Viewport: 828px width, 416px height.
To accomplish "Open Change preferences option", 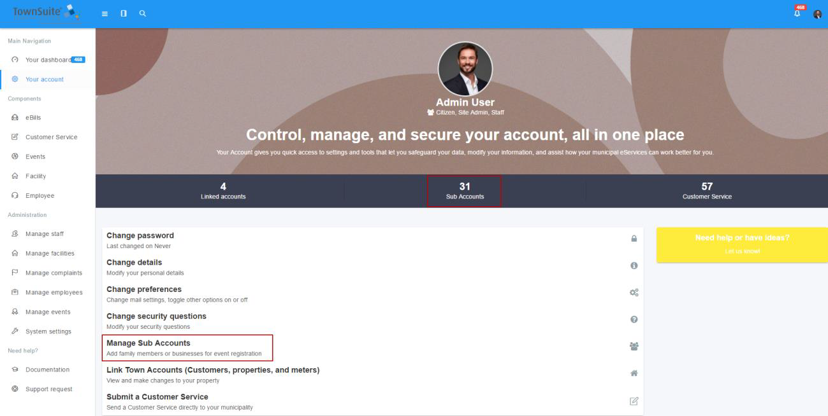I will pos(373,294).
